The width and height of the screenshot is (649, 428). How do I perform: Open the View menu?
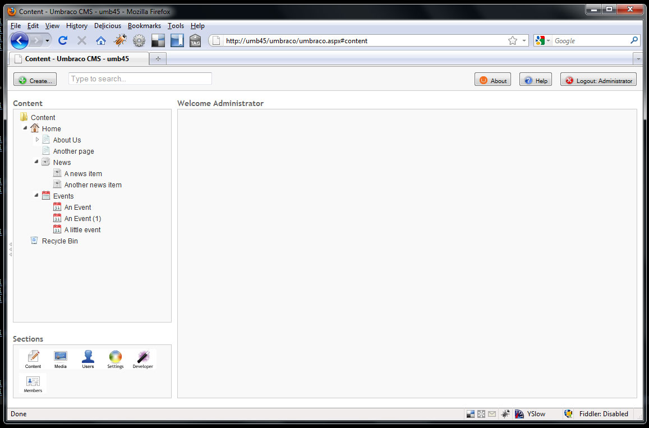[52, 26]
